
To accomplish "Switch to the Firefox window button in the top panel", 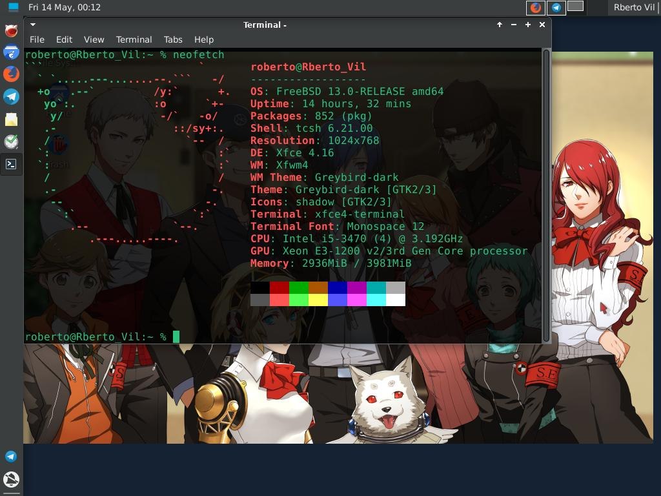I will pyautogui.click(x=535, y=7).
